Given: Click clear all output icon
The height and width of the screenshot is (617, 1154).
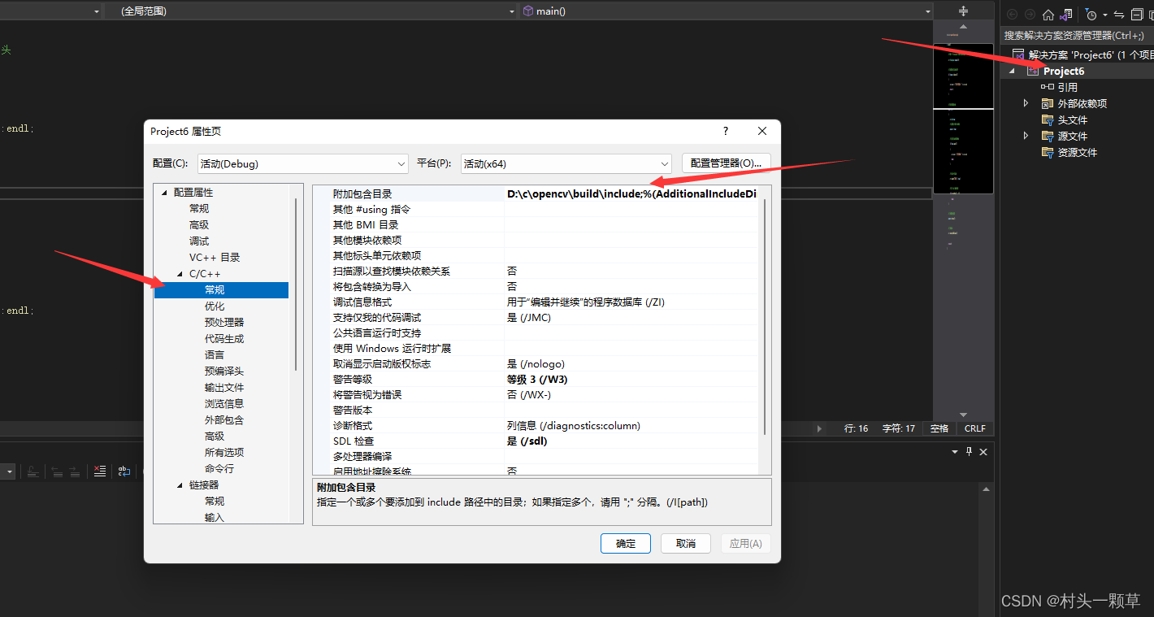Looking at the screenshot, I should click(100, 471).
